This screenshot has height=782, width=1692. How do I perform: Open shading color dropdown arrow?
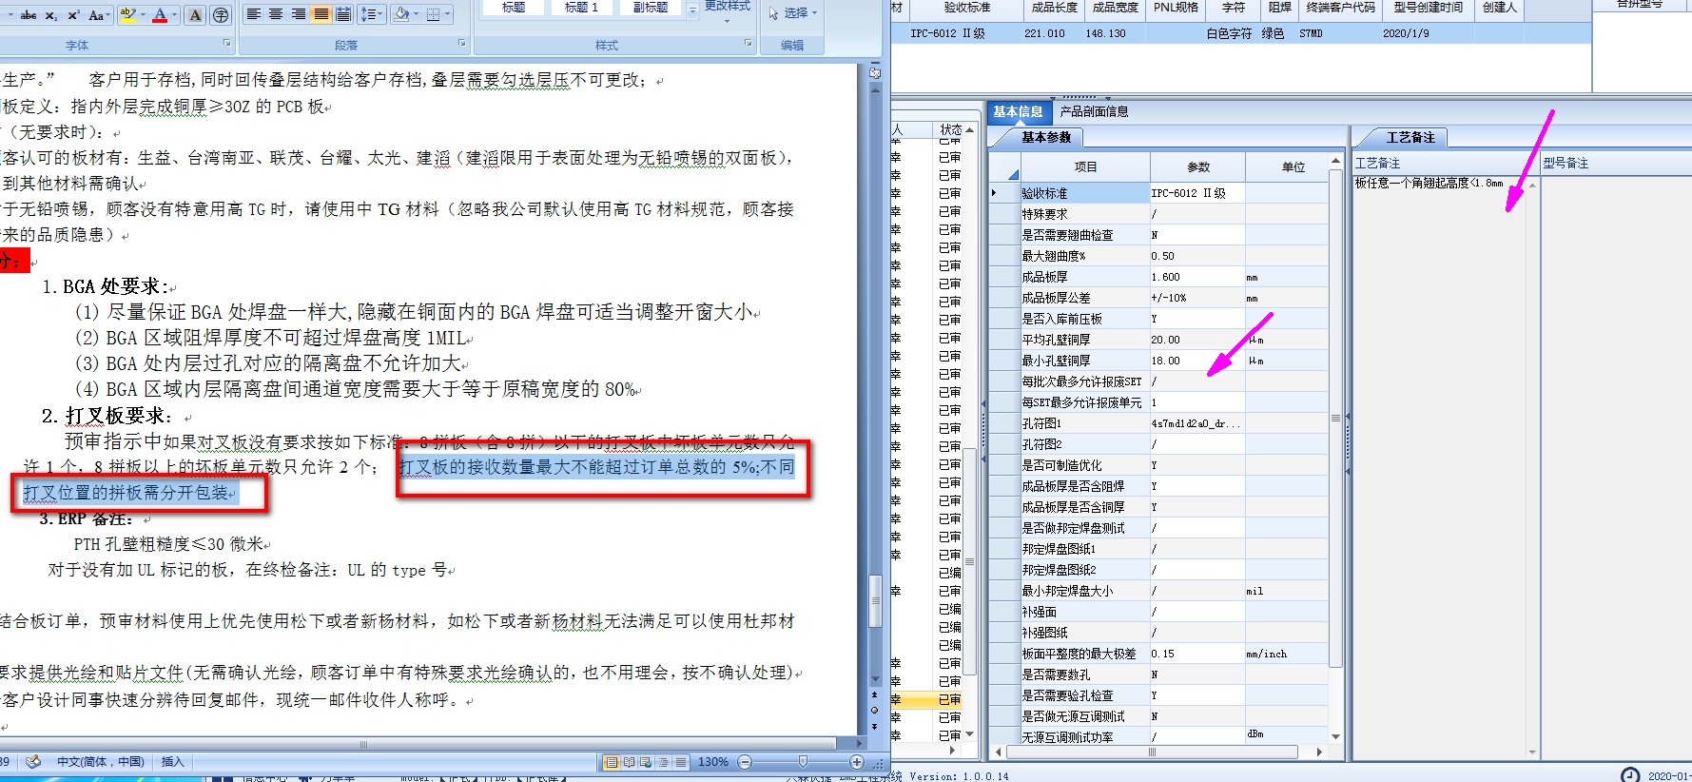pyautogui.click(x=418, y=14)
